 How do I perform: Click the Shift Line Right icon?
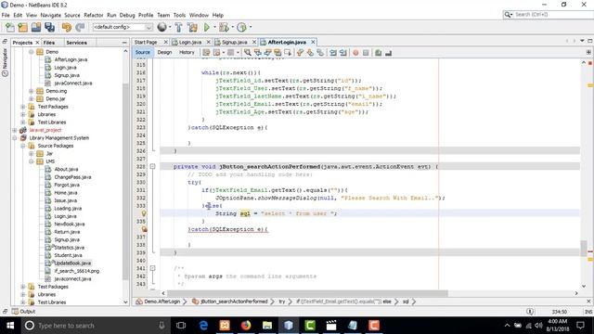[342, 53]
